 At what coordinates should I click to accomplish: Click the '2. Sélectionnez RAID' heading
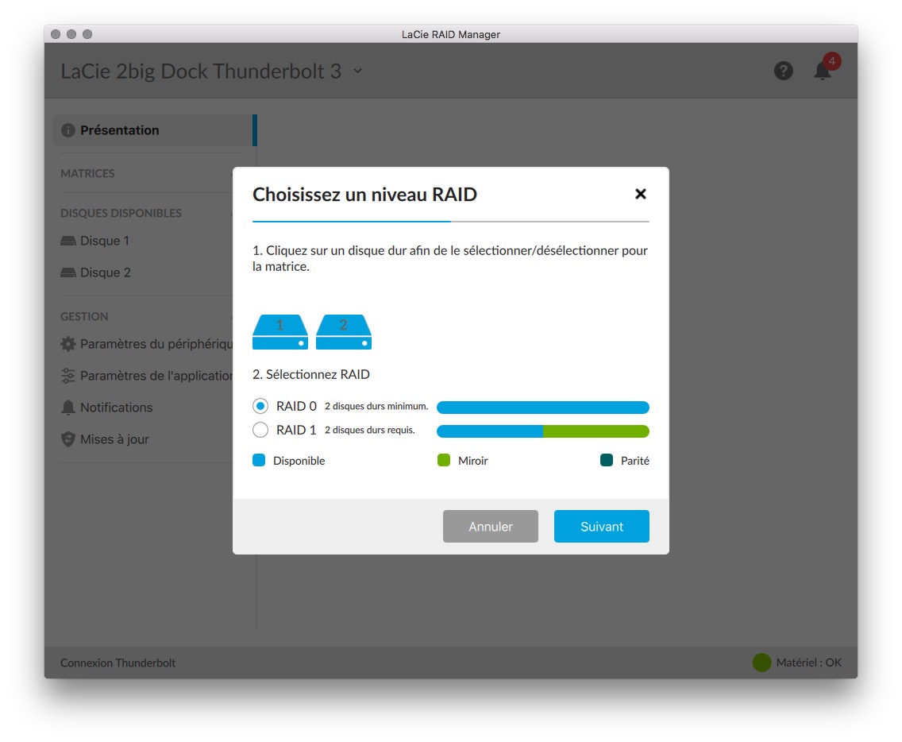click(311, 374)
